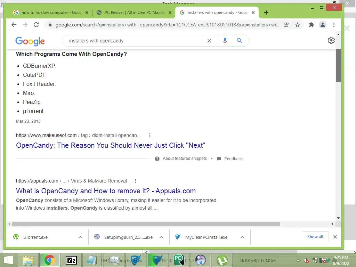Close the PC Reviver tab
Image resolution: width=356 pixels, height=267 pixels.
point(170,13)
